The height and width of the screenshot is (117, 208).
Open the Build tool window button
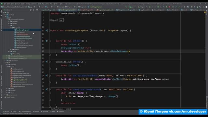coord(53,111)
